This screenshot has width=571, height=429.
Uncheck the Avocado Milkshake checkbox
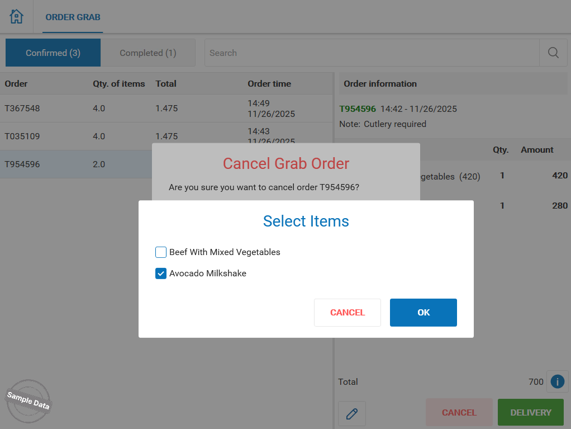161,274
